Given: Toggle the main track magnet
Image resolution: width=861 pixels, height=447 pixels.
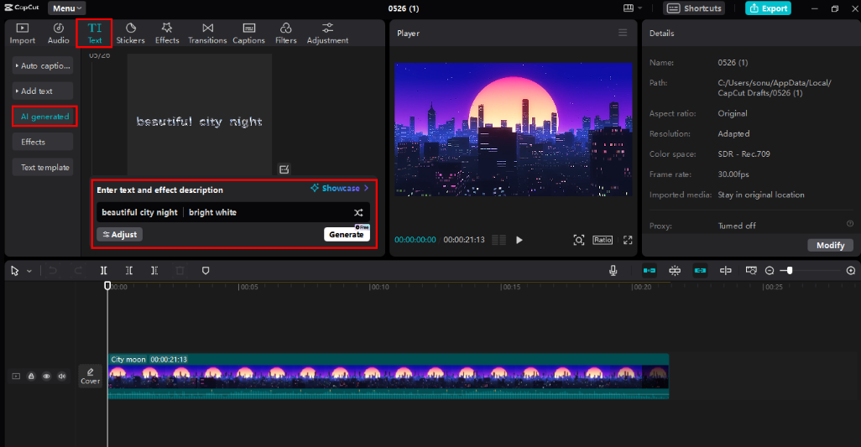Looking at the screenshot, I should 649,270.
